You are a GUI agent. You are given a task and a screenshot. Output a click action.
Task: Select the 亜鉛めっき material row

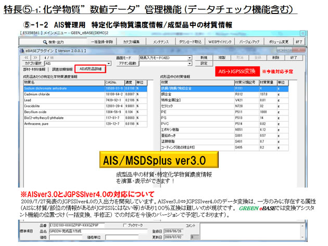pos(224,135)
